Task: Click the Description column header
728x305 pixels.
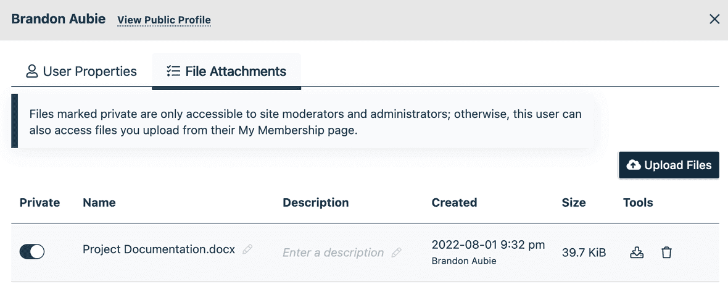Action: tap(316, 203)
